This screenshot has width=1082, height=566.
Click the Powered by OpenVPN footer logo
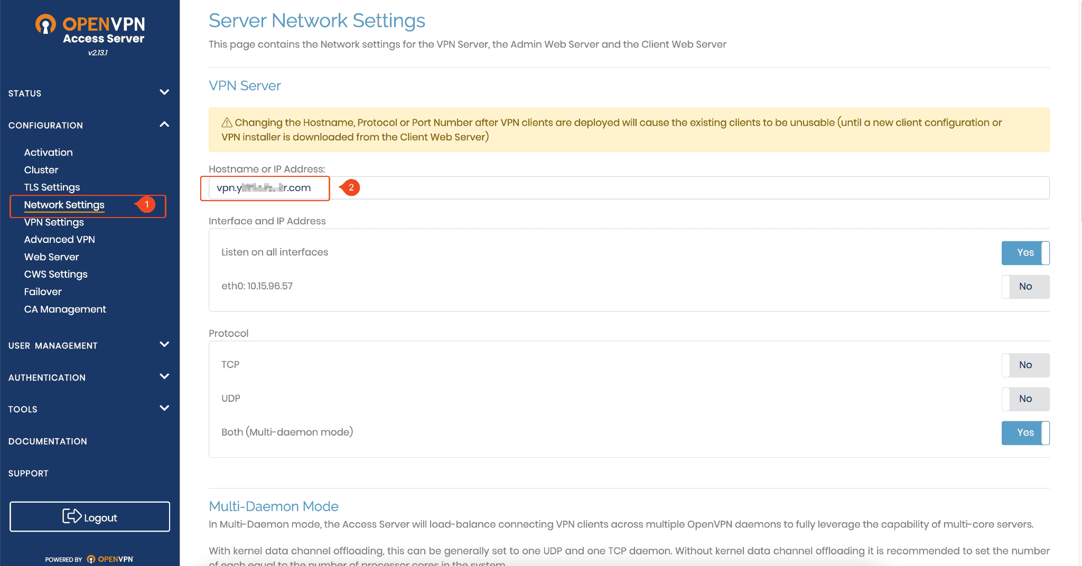pos(89,559)
